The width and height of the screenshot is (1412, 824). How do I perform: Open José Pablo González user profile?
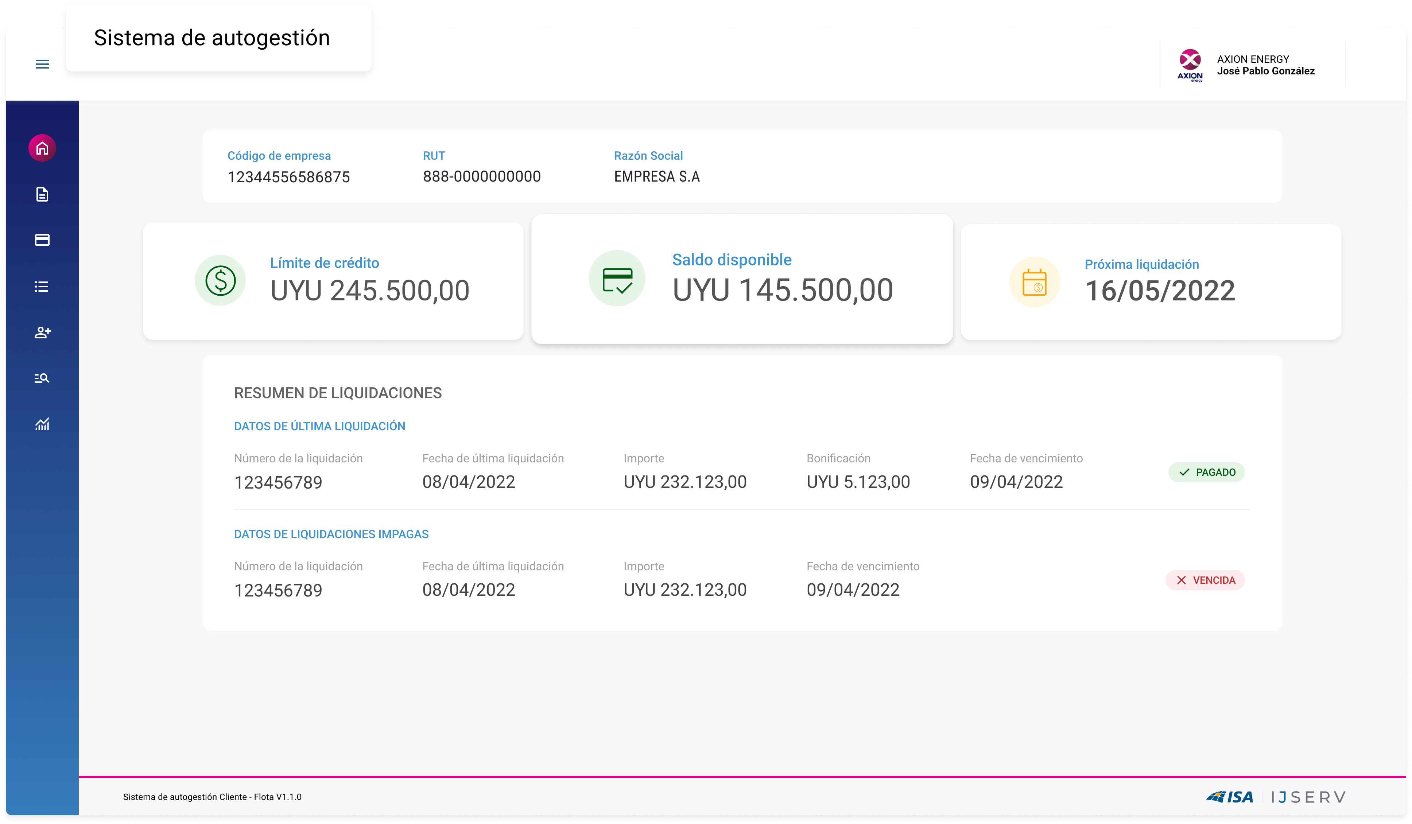tap(1265, 71)
